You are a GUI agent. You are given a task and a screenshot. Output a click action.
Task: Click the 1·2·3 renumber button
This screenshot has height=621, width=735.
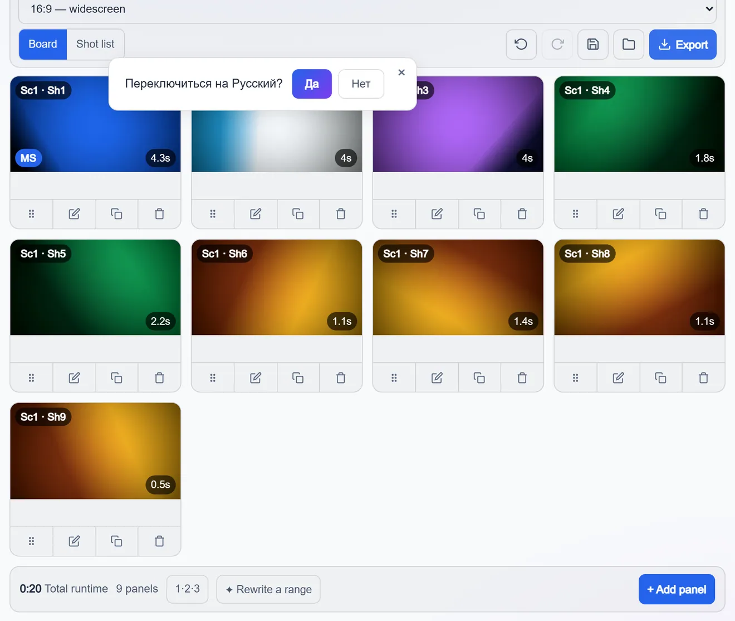point(187,589)
